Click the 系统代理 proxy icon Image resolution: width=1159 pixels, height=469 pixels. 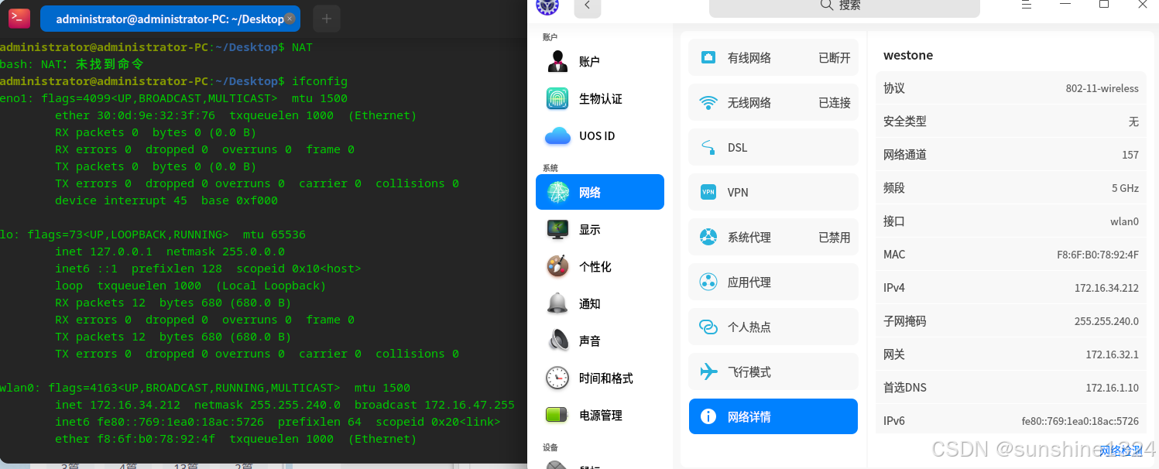click(x=708, y=237)
